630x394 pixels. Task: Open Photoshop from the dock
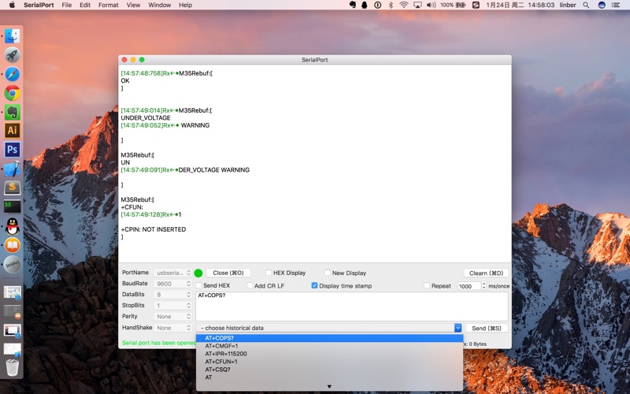click(12, 150)
